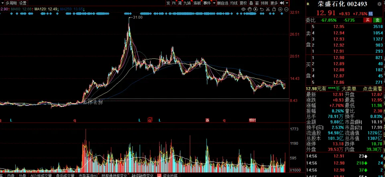Click the arrow-to-bar collapse panel icon

click(x=282, y=3)
